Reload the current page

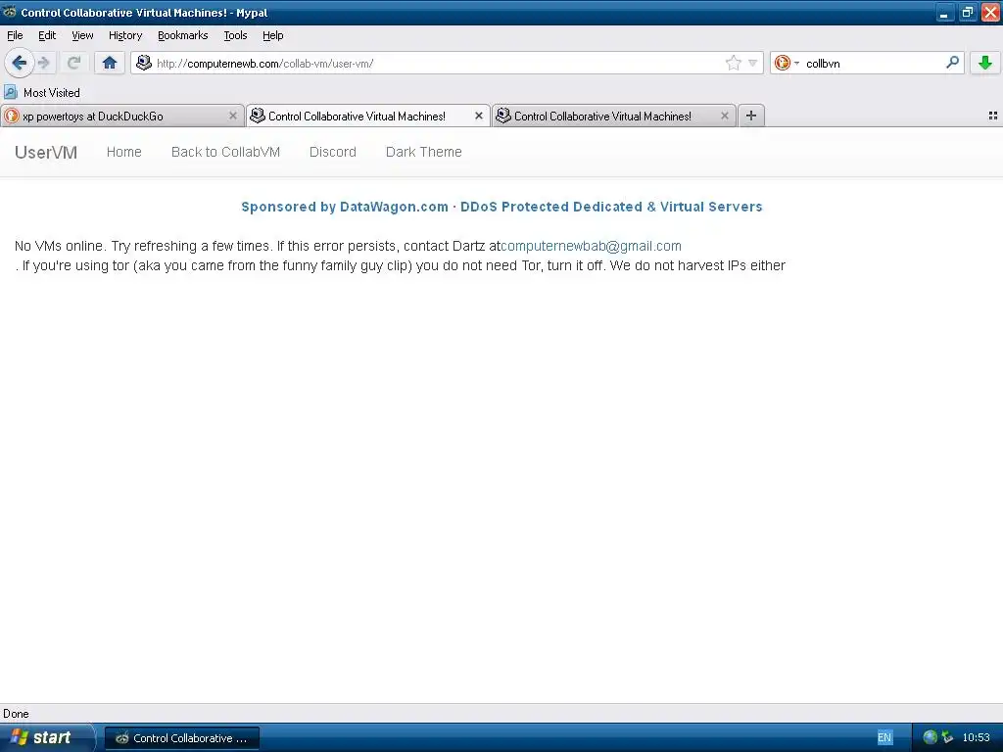[73, 63]
